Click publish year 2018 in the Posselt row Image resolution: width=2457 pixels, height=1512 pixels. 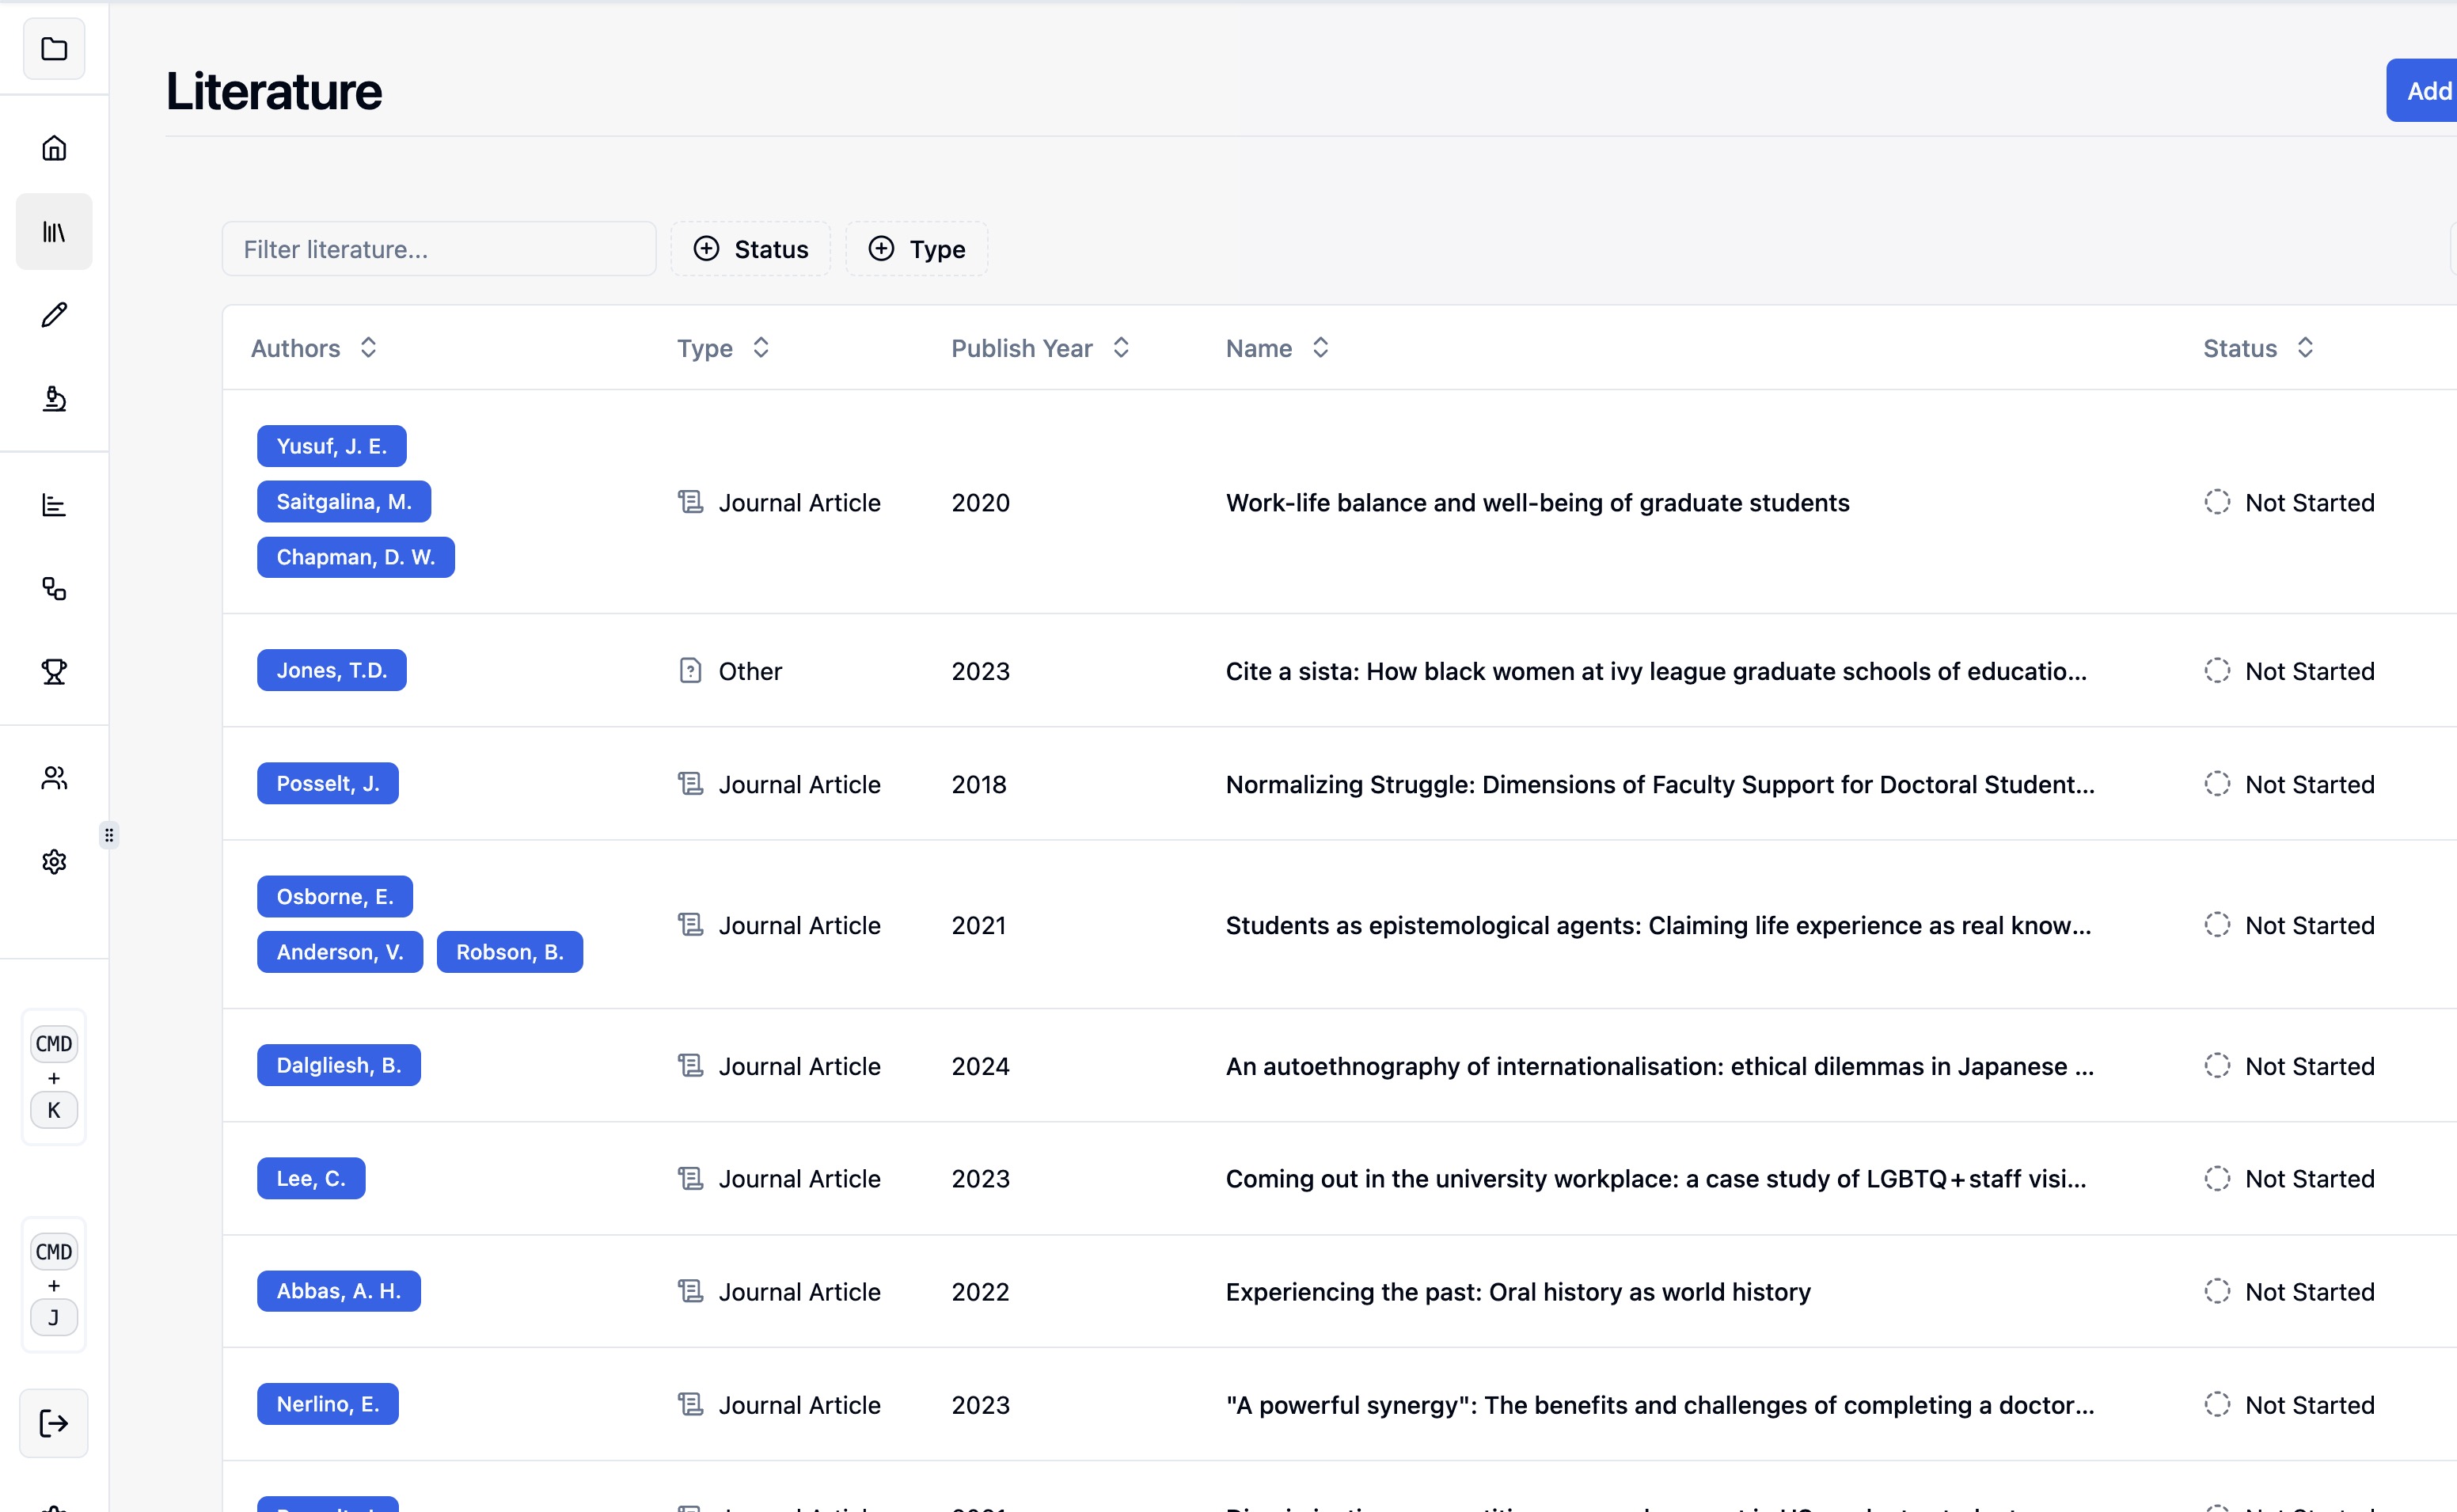click(978, 785)
